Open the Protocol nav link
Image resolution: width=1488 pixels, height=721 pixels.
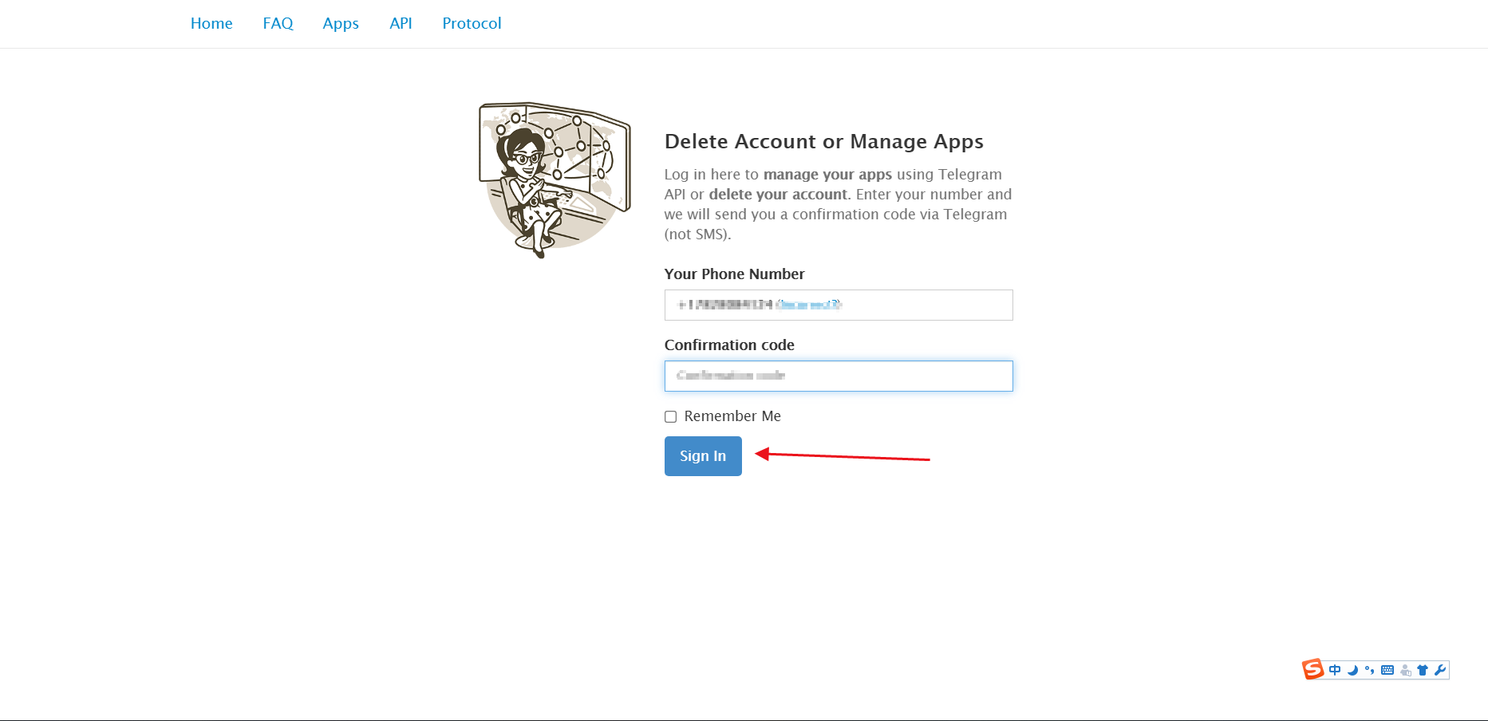[x=472, y=24]
